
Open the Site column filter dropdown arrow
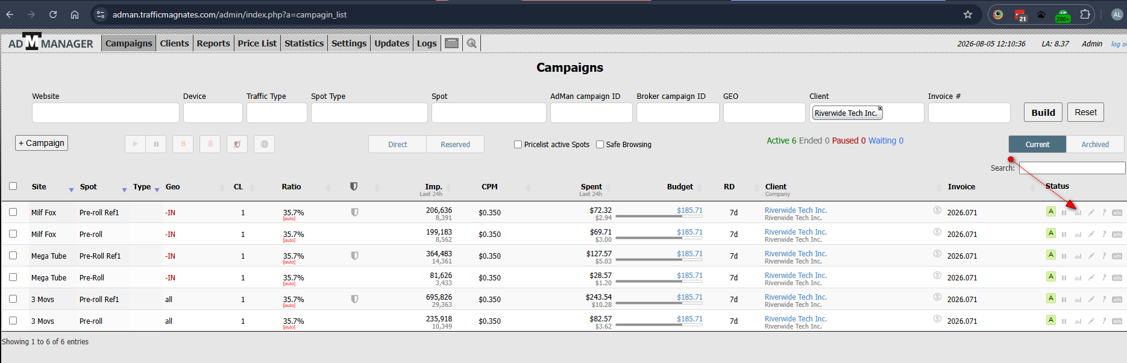click(x=71, y=190)
